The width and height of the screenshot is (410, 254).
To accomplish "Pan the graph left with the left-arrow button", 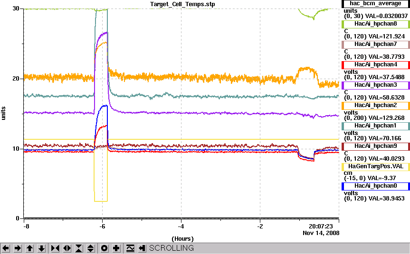I will tap(6, 248).
